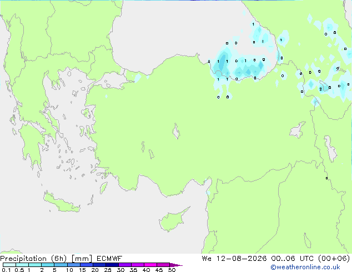Click the '2' precipitation value on the map
Screen dimensions: 352x272
click(320, 89)
